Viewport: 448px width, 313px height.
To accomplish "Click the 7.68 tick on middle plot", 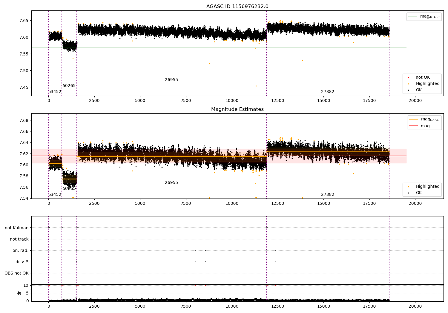I will coord(24,120).
